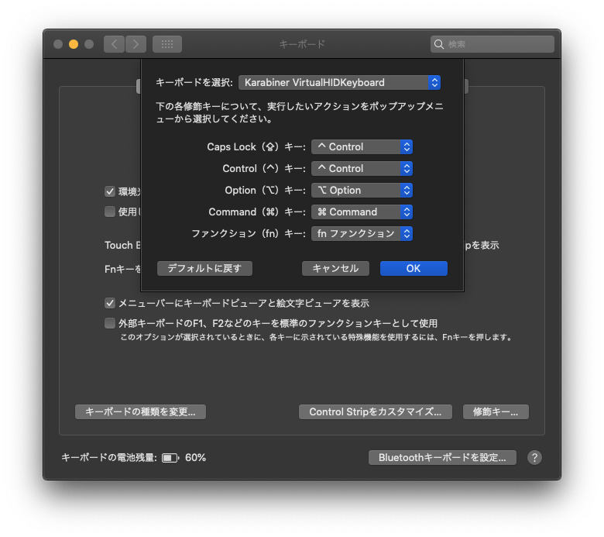
Task: Uncheck メニューバーにキーボードビューアと絵文字ビューアを表示
Action: 110,303
